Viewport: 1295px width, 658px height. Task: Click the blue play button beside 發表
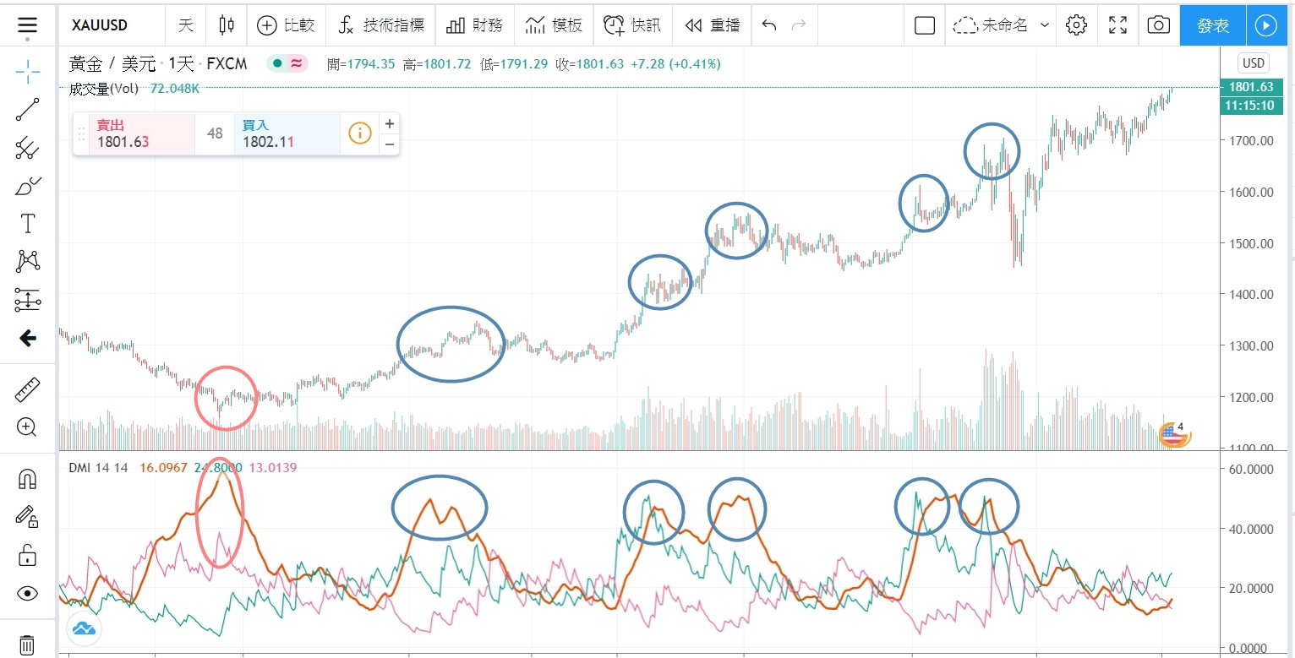pos(1265,25)
